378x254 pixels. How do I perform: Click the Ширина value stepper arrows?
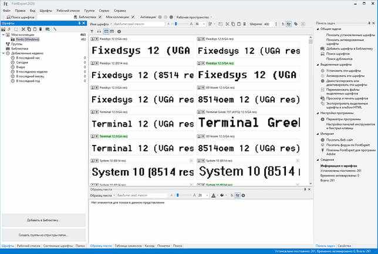[276, 24]
